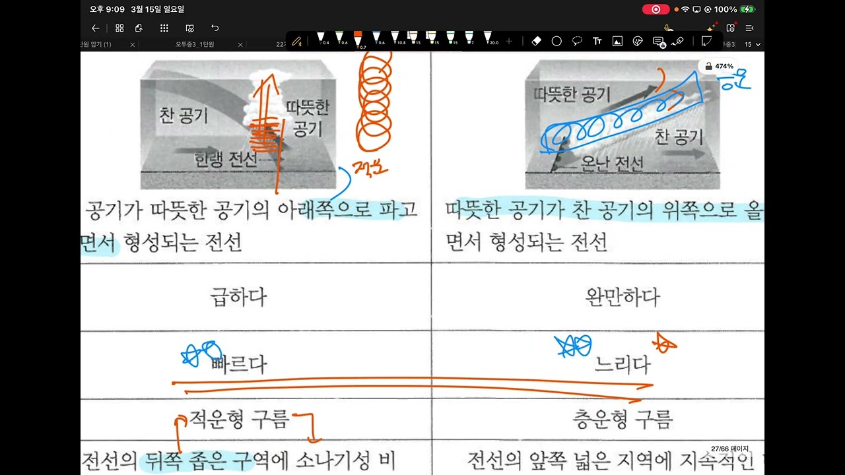The height and width of the screenshot is (475, 845).
Task: Add a new pen with plus
Action: pos(509,41)
